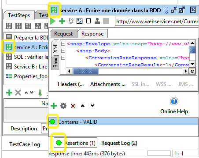Click the 1 : 1 cursor position indicator
Viewport: 199px width, 158px height.
pyautogui.click(x=179, y=154)
